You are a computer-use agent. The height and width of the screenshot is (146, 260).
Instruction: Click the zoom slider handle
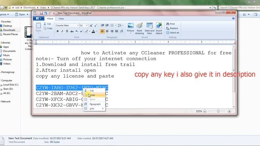pyautogui.click(x=218, y=111)
